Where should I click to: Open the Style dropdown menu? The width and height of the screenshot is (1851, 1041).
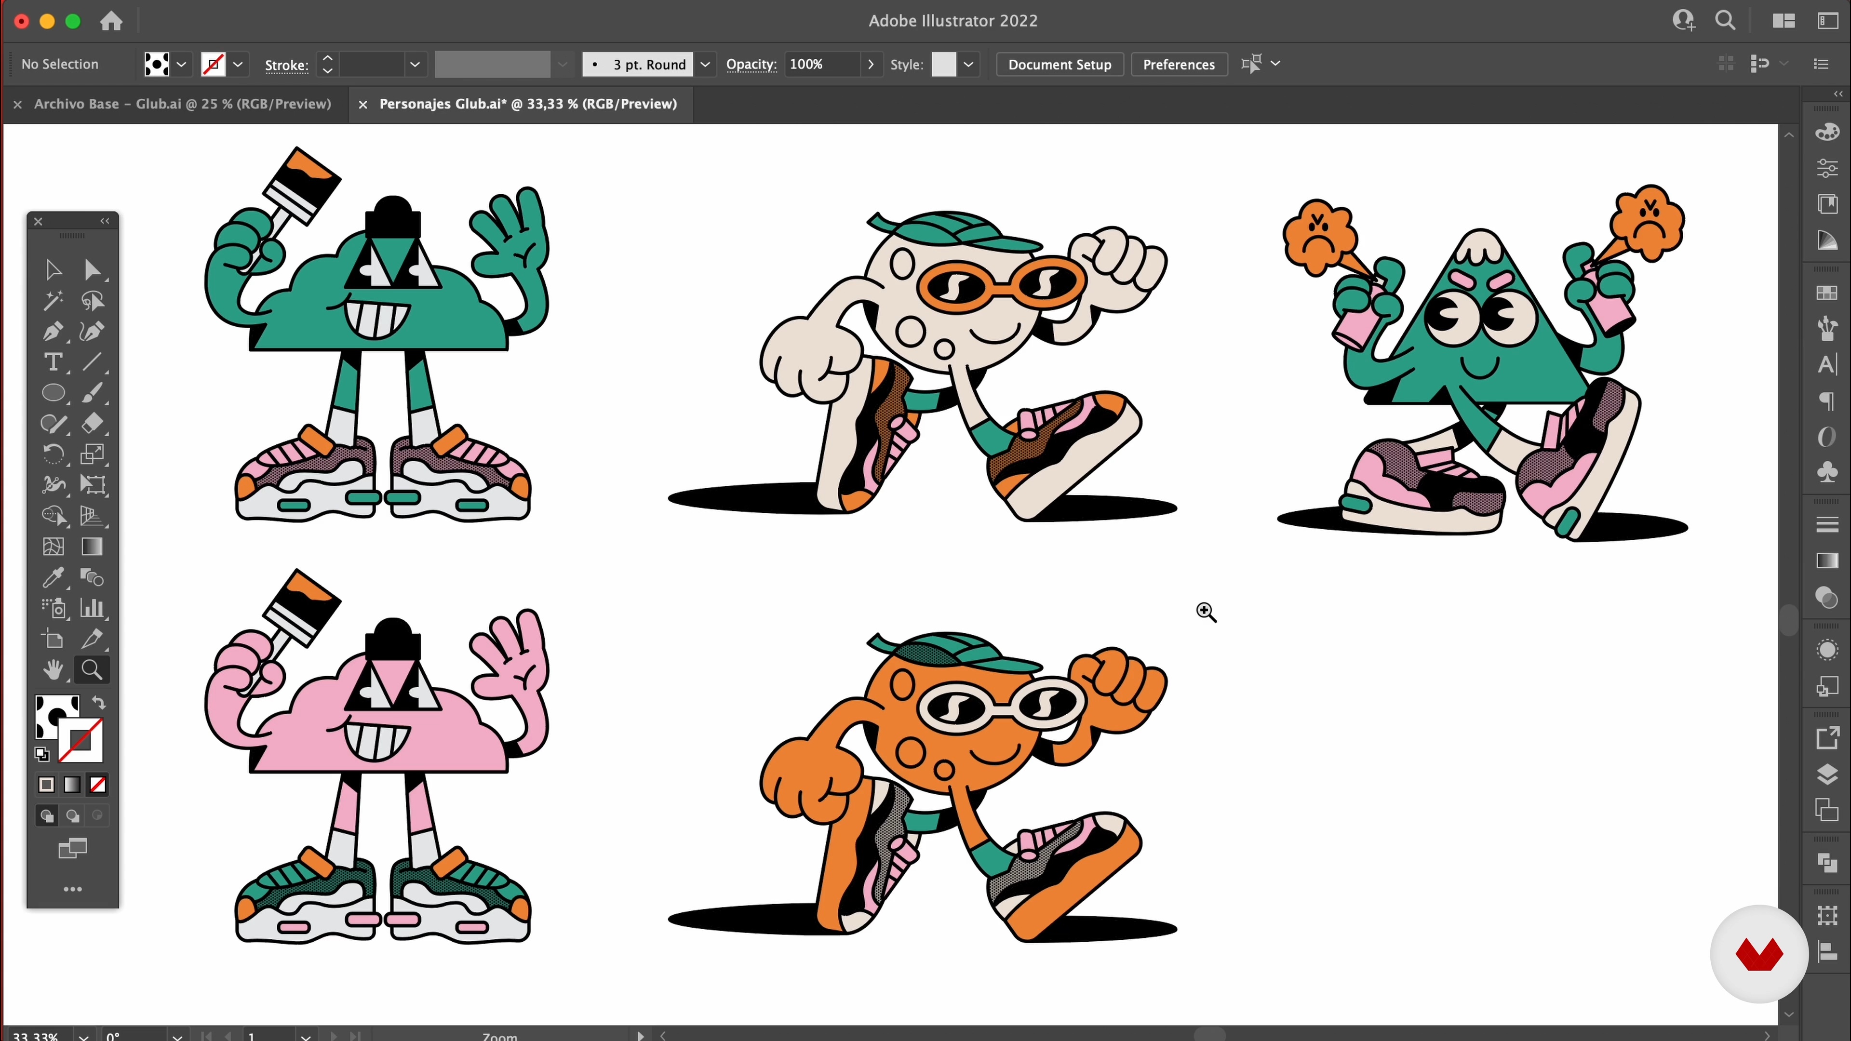968,65
